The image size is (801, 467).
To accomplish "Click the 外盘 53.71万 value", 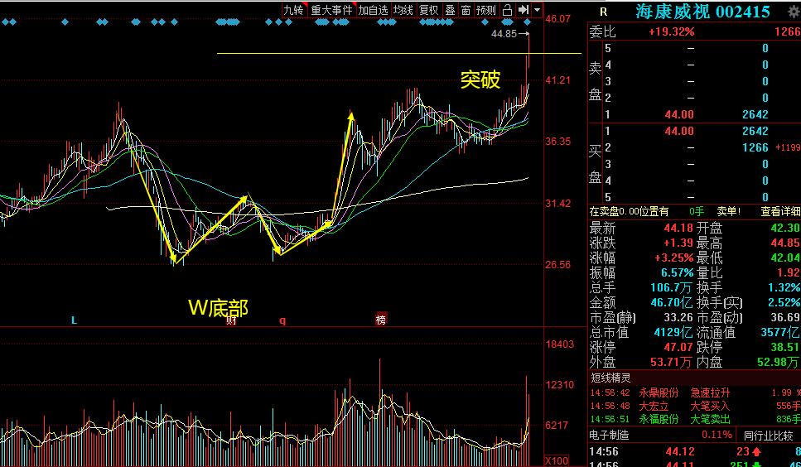I will pyautogui.click(x=671, y=363).
